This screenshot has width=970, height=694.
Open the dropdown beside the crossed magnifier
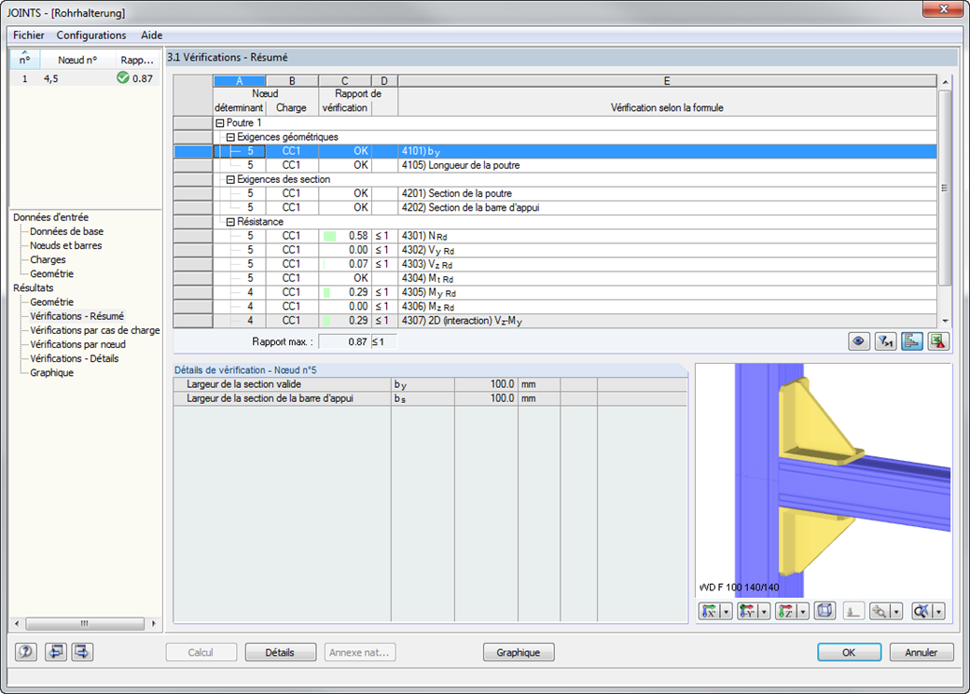[939, 612]
